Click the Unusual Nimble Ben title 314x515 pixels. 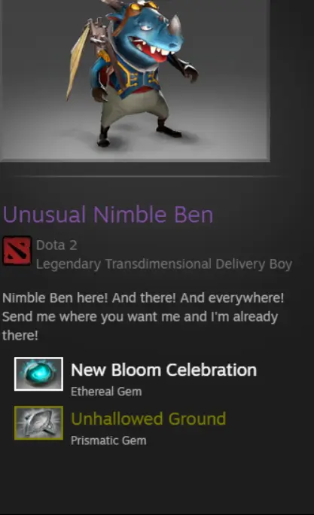[x=108, y=215]
